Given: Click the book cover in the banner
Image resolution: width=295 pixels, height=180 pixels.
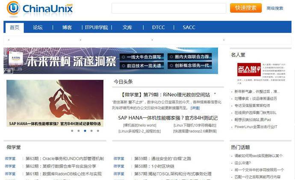Looking at the screenshot, I should click(16, 59).
